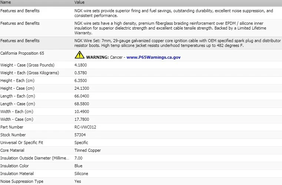Click the Weight - Case (Gross Pounds) label
The height and width of the screenshot is (185, 282).
(27, 65)
